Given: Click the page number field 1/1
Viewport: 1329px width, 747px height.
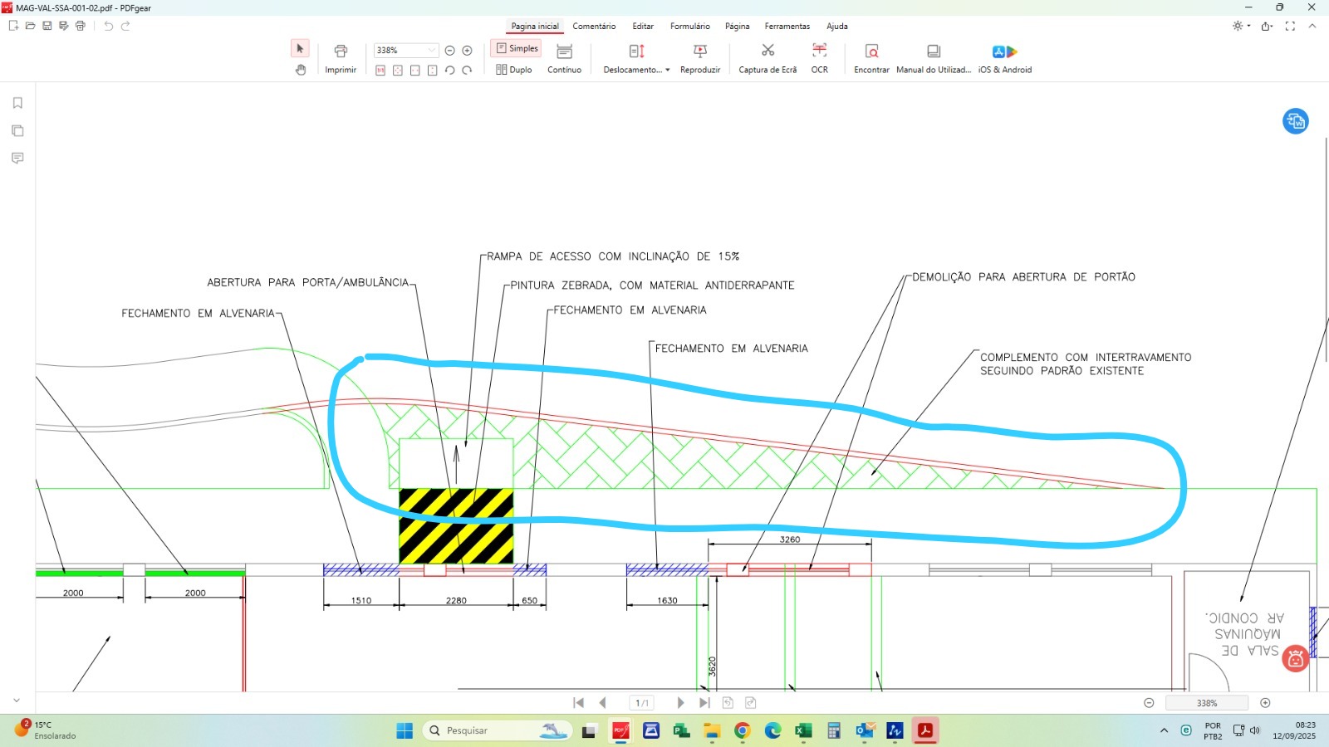Looking at the screenshot, I should tap(641, 703).
